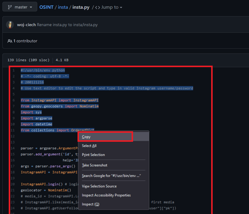Select the Search Google for selection entry
Screen dimensions: 249x214
[114, 176]
